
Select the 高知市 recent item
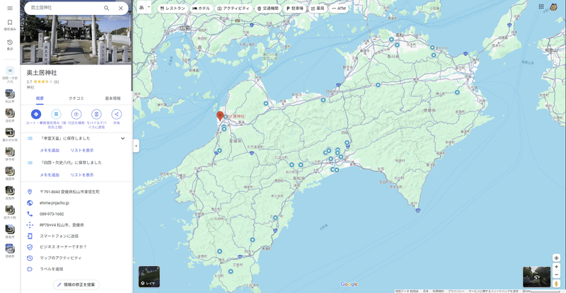[x=10, y=193]
